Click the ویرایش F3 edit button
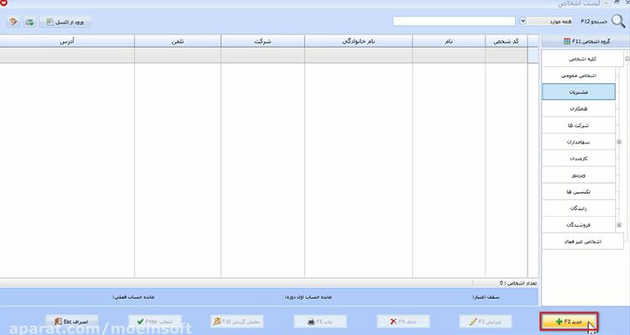Viewport: 630px width, 335px height. [x=486, y=322]
